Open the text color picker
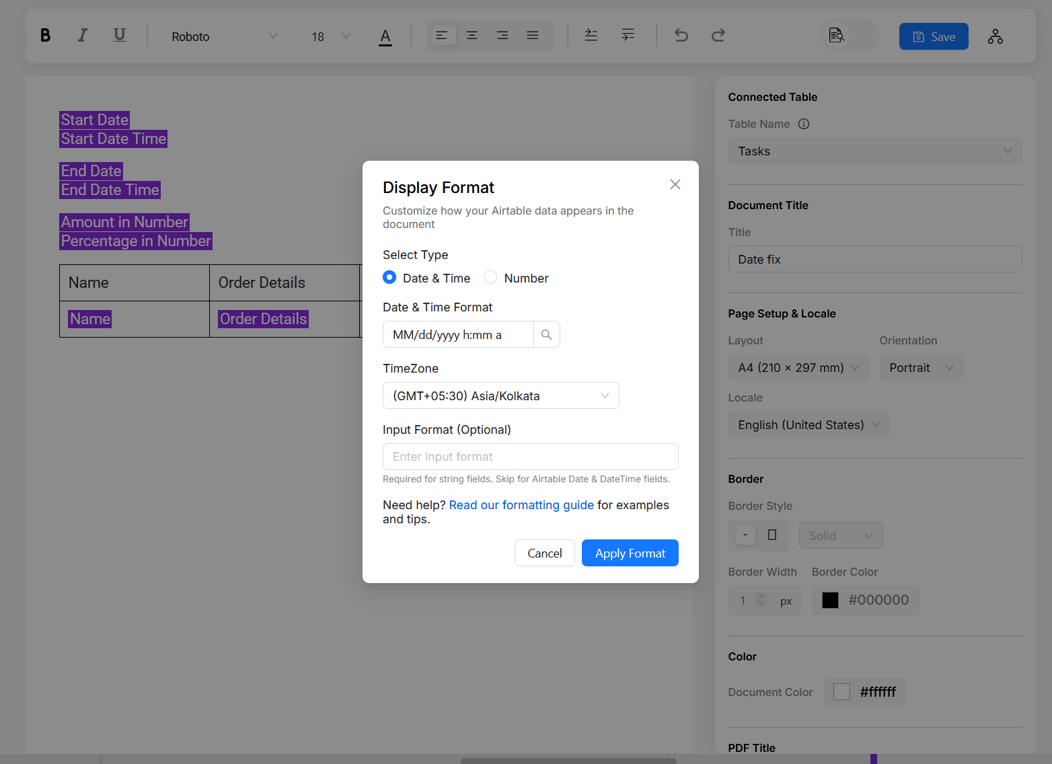The height and width of the screenshot is (764, 1052). [385, 36]
